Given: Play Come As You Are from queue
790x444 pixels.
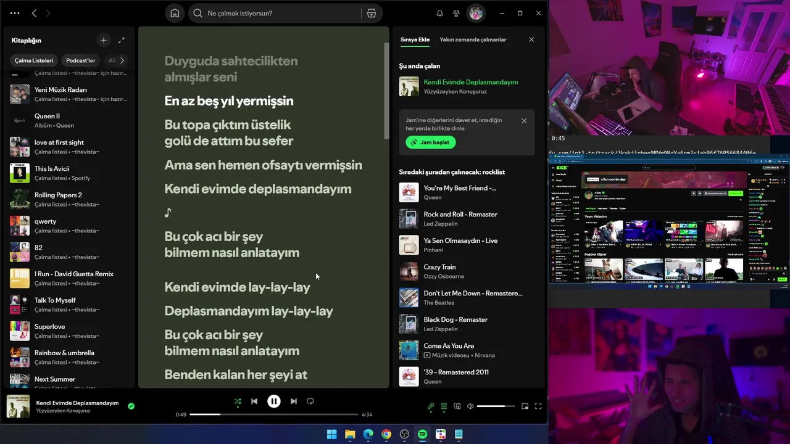Looking at the screenshot, I should click(x=467, y=350).
